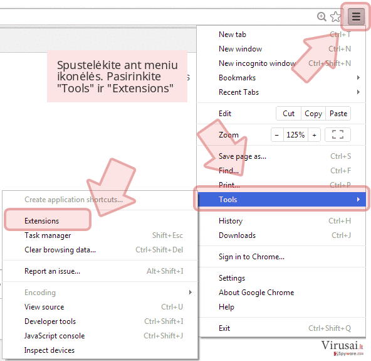Increase zoom with the plus button
This screenshot has height=361, width=371.
(x=314, y=135)
